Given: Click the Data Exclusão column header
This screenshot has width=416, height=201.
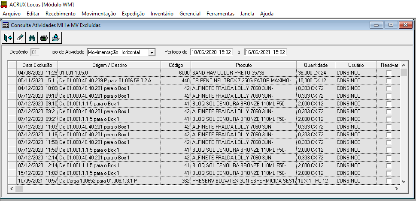Looking at the screenshot, I should point(37,65).
